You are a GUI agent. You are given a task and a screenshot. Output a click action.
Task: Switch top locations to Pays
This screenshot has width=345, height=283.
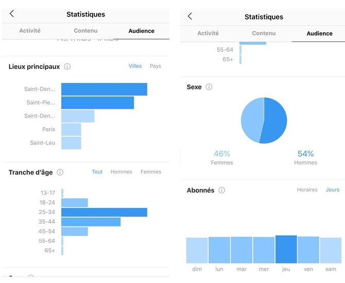pos(156,66)
